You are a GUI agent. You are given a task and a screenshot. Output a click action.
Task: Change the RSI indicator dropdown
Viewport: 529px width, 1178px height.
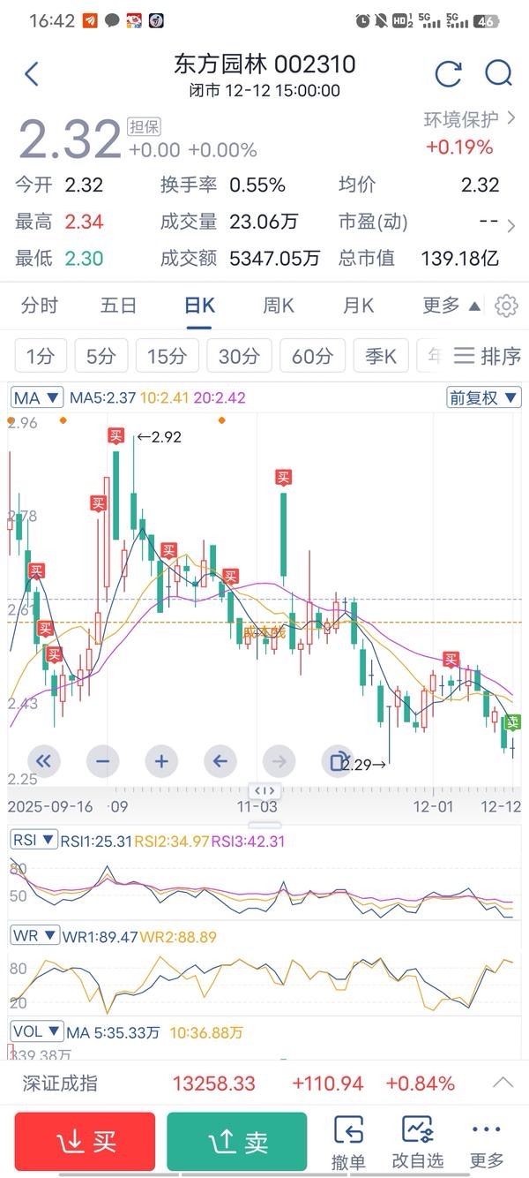34,839
